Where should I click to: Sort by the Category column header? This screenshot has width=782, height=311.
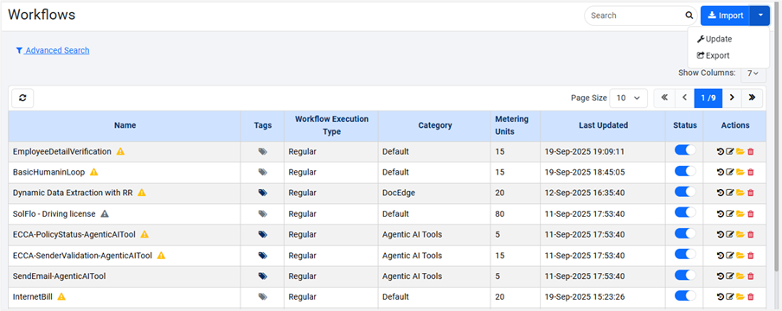point(435,125)
